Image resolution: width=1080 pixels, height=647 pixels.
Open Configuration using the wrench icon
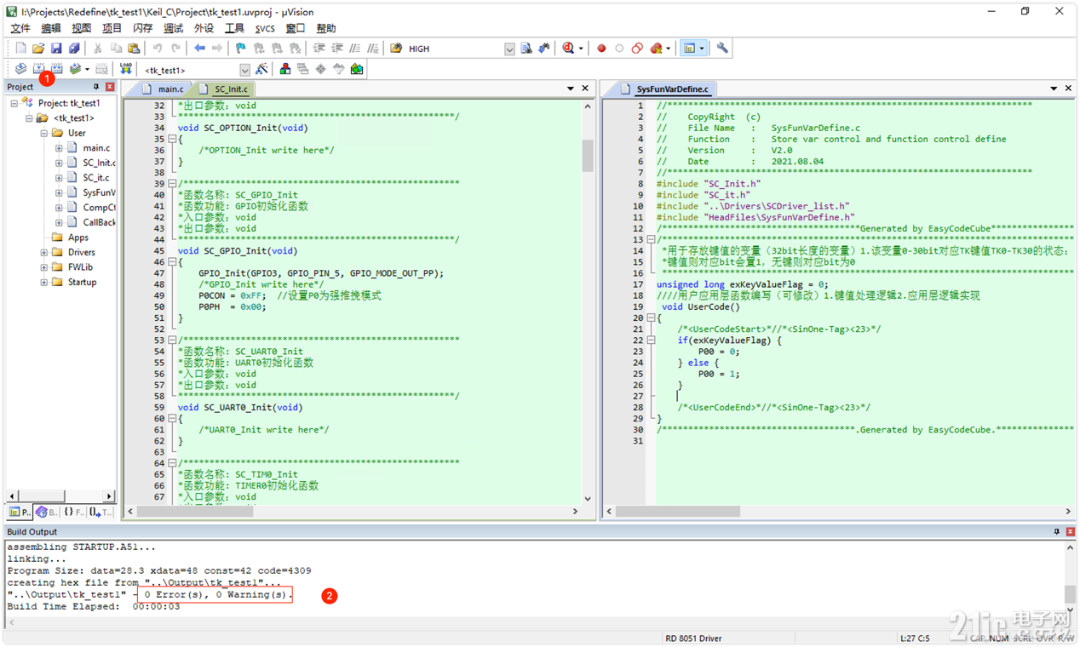[x=722, y=49]
